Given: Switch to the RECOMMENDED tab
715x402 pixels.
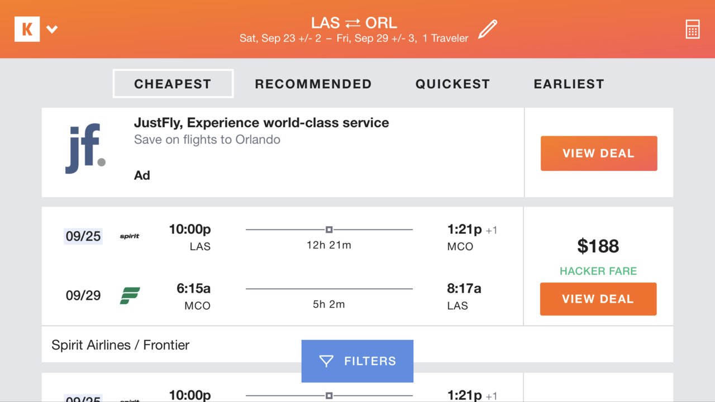Looking at the screenshot, I should [x=313, y=84].
